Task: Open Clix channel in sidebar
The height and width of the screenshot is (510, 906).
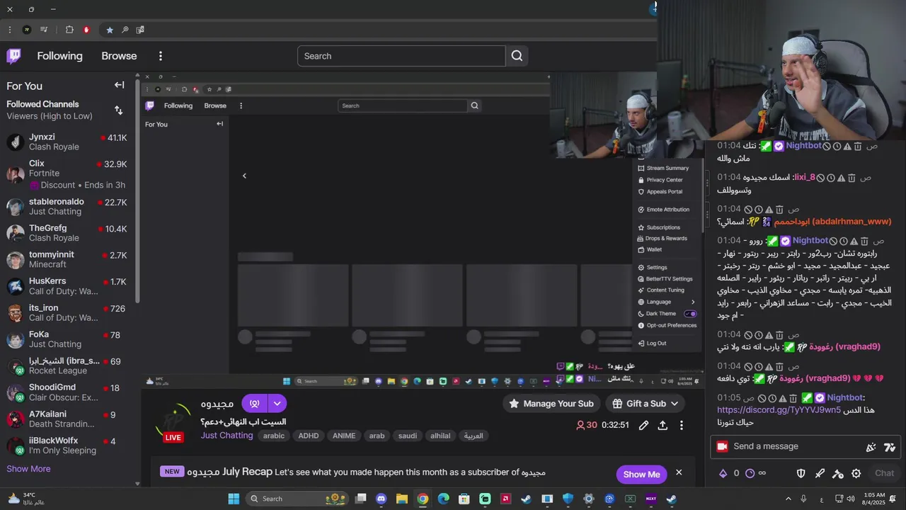Action: (x=67, y=174)
